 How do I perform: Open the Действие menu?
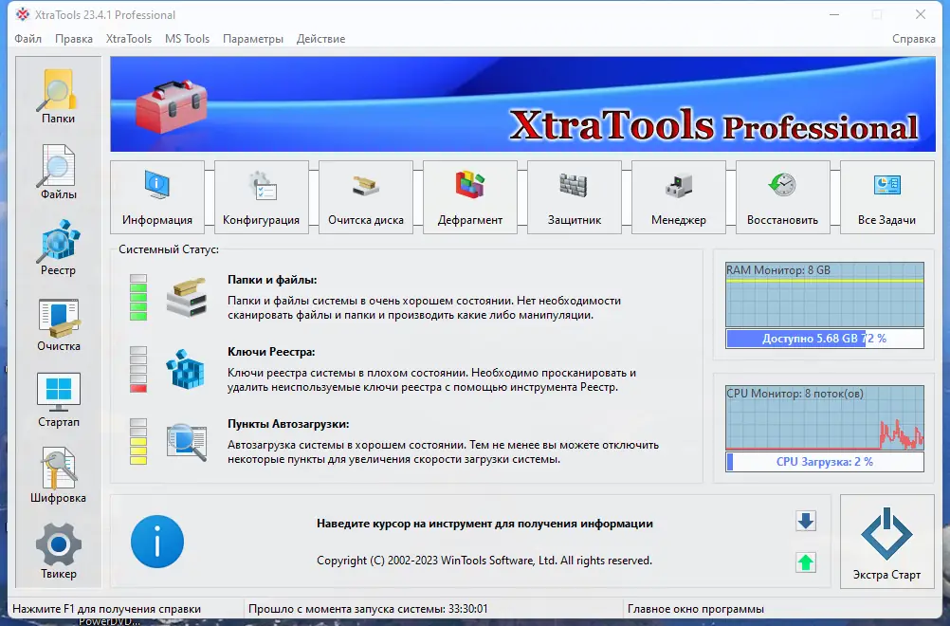point(320,39)
